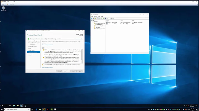Click the VMRC pause virtual machine button

pos(7,4)
